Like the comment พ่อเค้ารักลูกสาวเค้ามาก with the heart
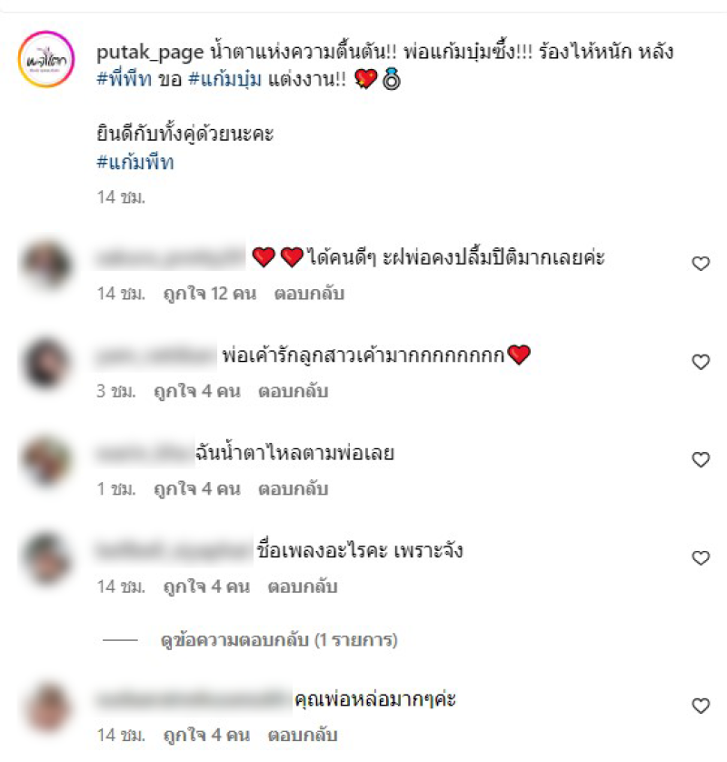This screenshot has height=762, width=727. pos(701,362)
